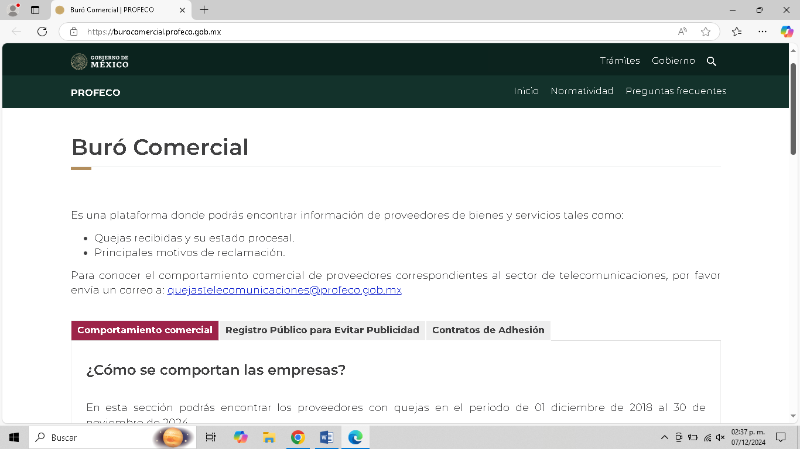Open browser Settings and more menu

[x=762, y=32]
